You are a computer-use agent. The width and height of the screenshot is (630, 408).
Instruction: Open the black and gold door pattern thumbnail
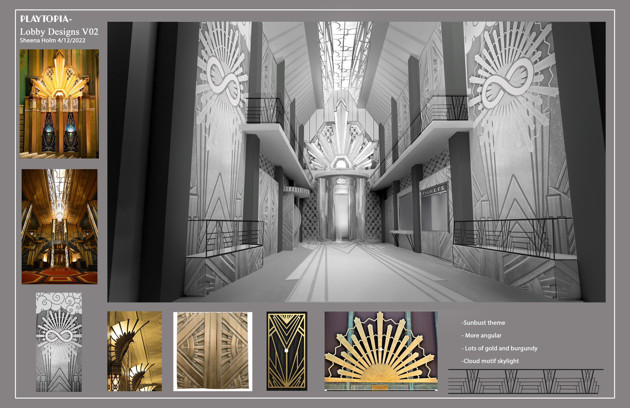pos(287,351)
